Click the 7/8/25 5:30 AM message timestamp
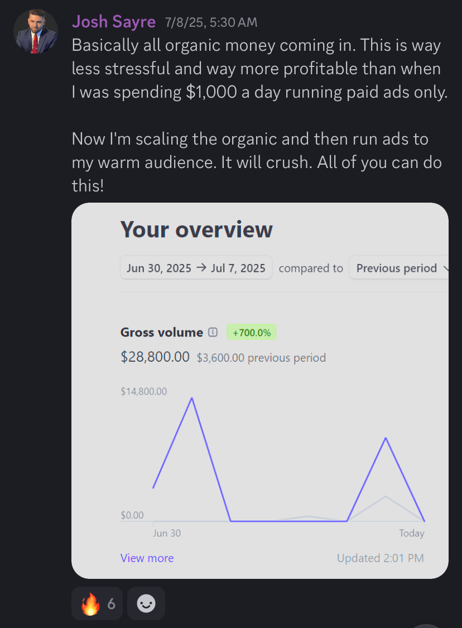This screenshot has height=628, width=462. click(211, 23)
